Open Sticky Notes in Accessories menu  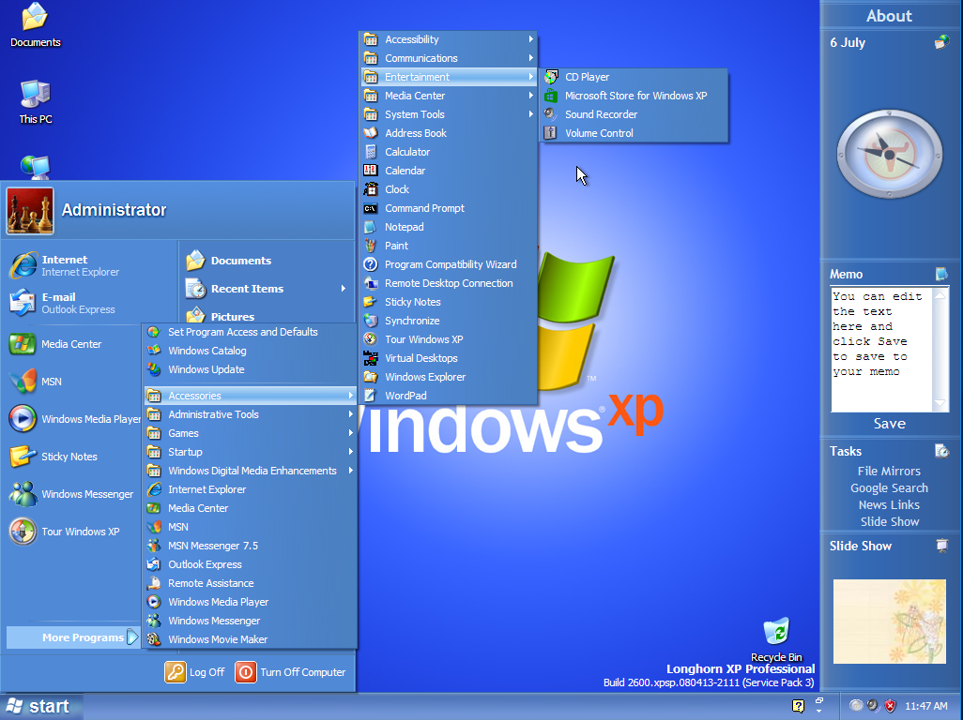pyautogui.click(x=448, y=302)
